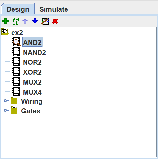Screen dimensions: 158x159
Task: Click the Move Circuit Up arrow
Action: pyautogui.click(x=25, y=21)
